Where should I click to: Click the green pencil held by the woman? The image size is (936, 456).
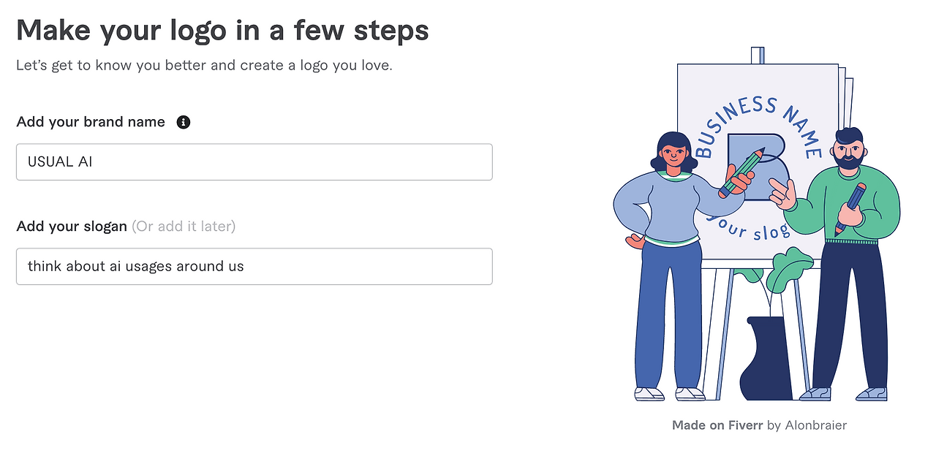(x=740, y=173)
